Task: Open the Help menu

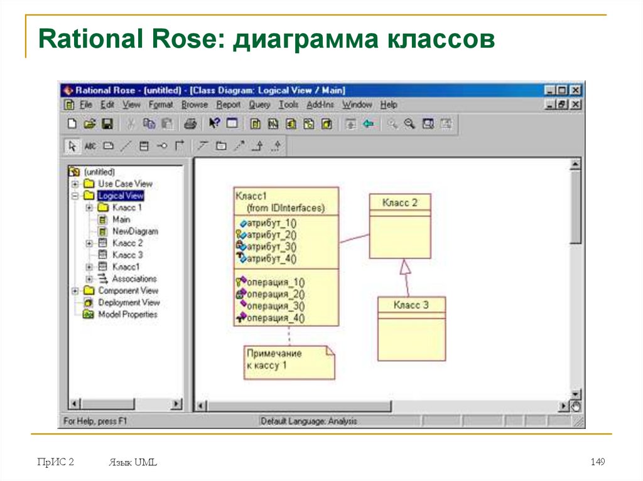Action: [388, 105]
